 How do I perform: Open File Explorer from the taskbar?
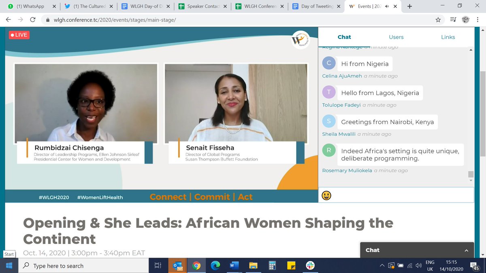(x=253, y=266)
